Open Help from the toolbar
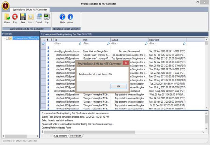 62,18
